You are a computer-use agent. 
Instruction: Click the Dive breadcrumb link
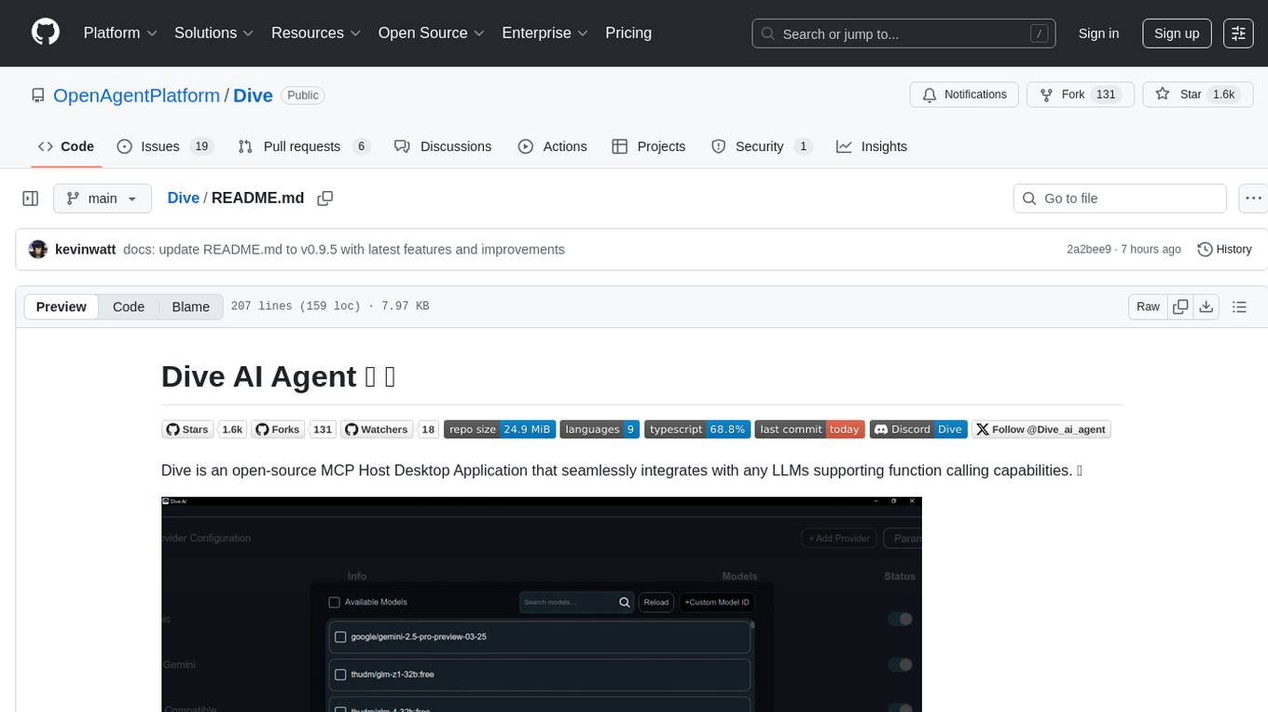pyautogui.click(x=183, y=198)
